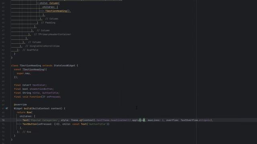Click 'maxLines: 1' argument
Viewport: 257px width, 144px height.
[156, 120]
